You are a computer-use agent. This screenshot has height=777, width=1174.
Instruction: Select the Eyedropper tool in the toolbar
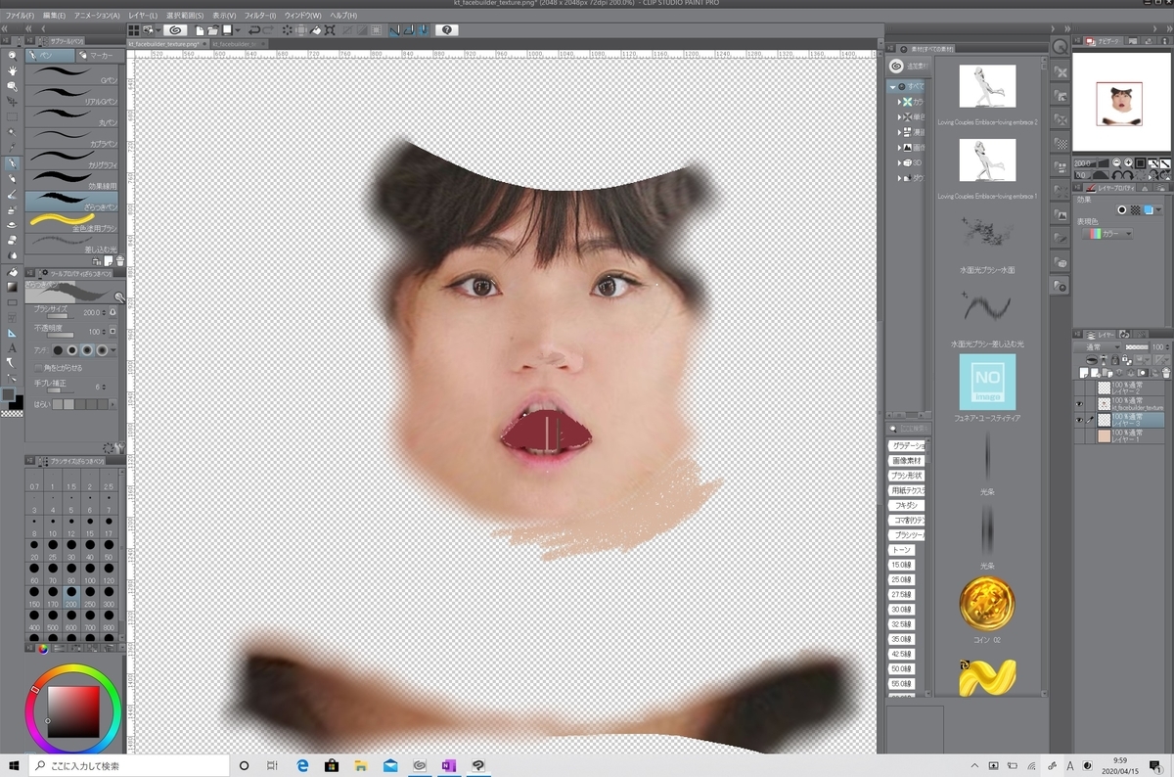click(x=11, y=145)
